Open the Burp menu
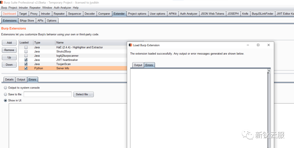This screenshot has height=148, width=294. click(4, 8)
